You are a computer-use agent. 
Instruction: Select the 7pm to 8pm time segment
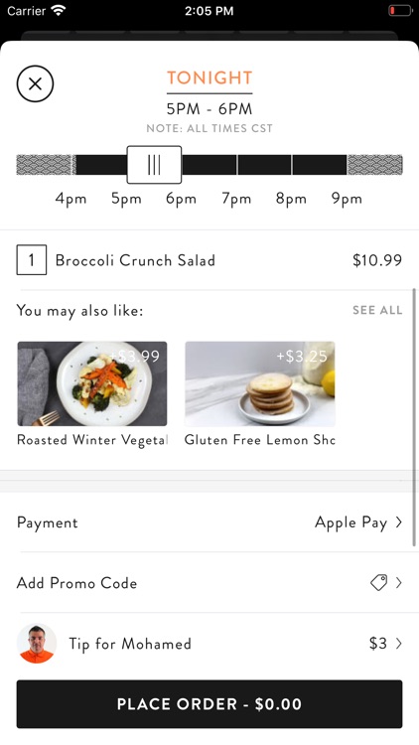click(264, 165)
